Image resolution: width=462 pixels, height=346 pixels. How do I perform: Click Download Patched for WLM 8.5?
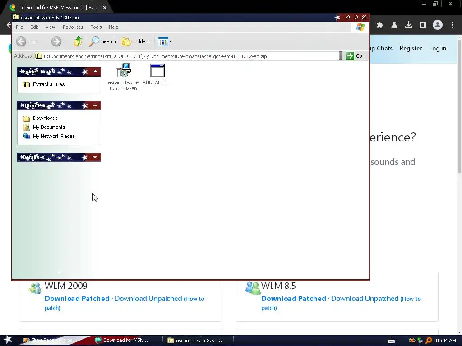coord(293,299)
